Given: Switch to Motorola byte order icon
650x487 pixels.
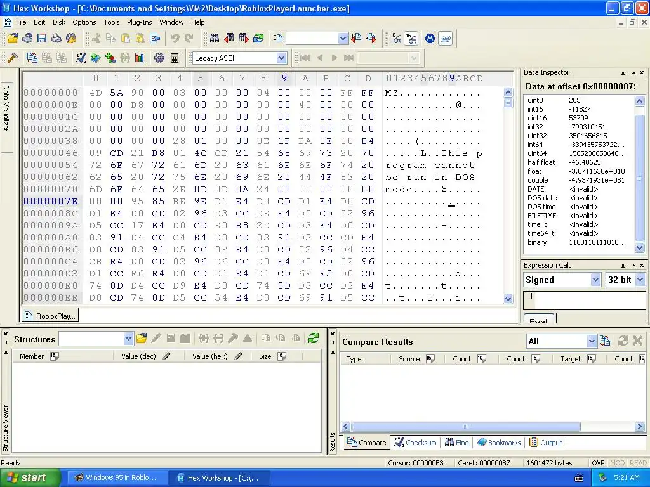Looking at the screenshot, I should click(430, 39).
